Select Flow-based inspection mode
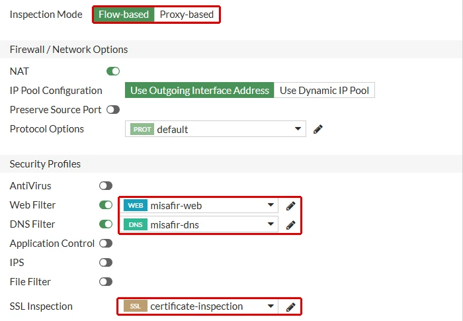This screenshot has width=463, height=321. (124, 15)
